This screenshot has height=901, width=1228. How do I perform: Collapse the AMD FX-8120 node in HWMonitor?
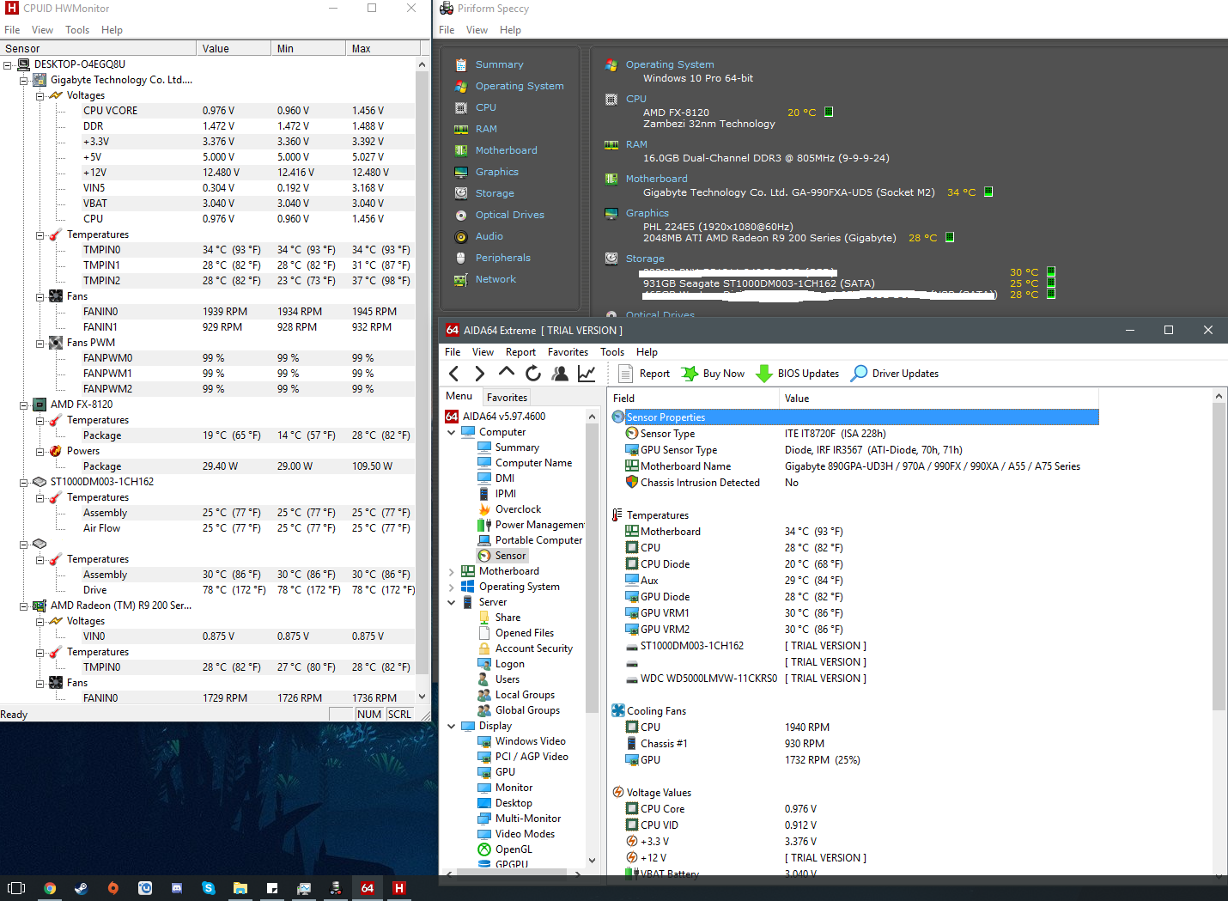(x=24, y=405)
